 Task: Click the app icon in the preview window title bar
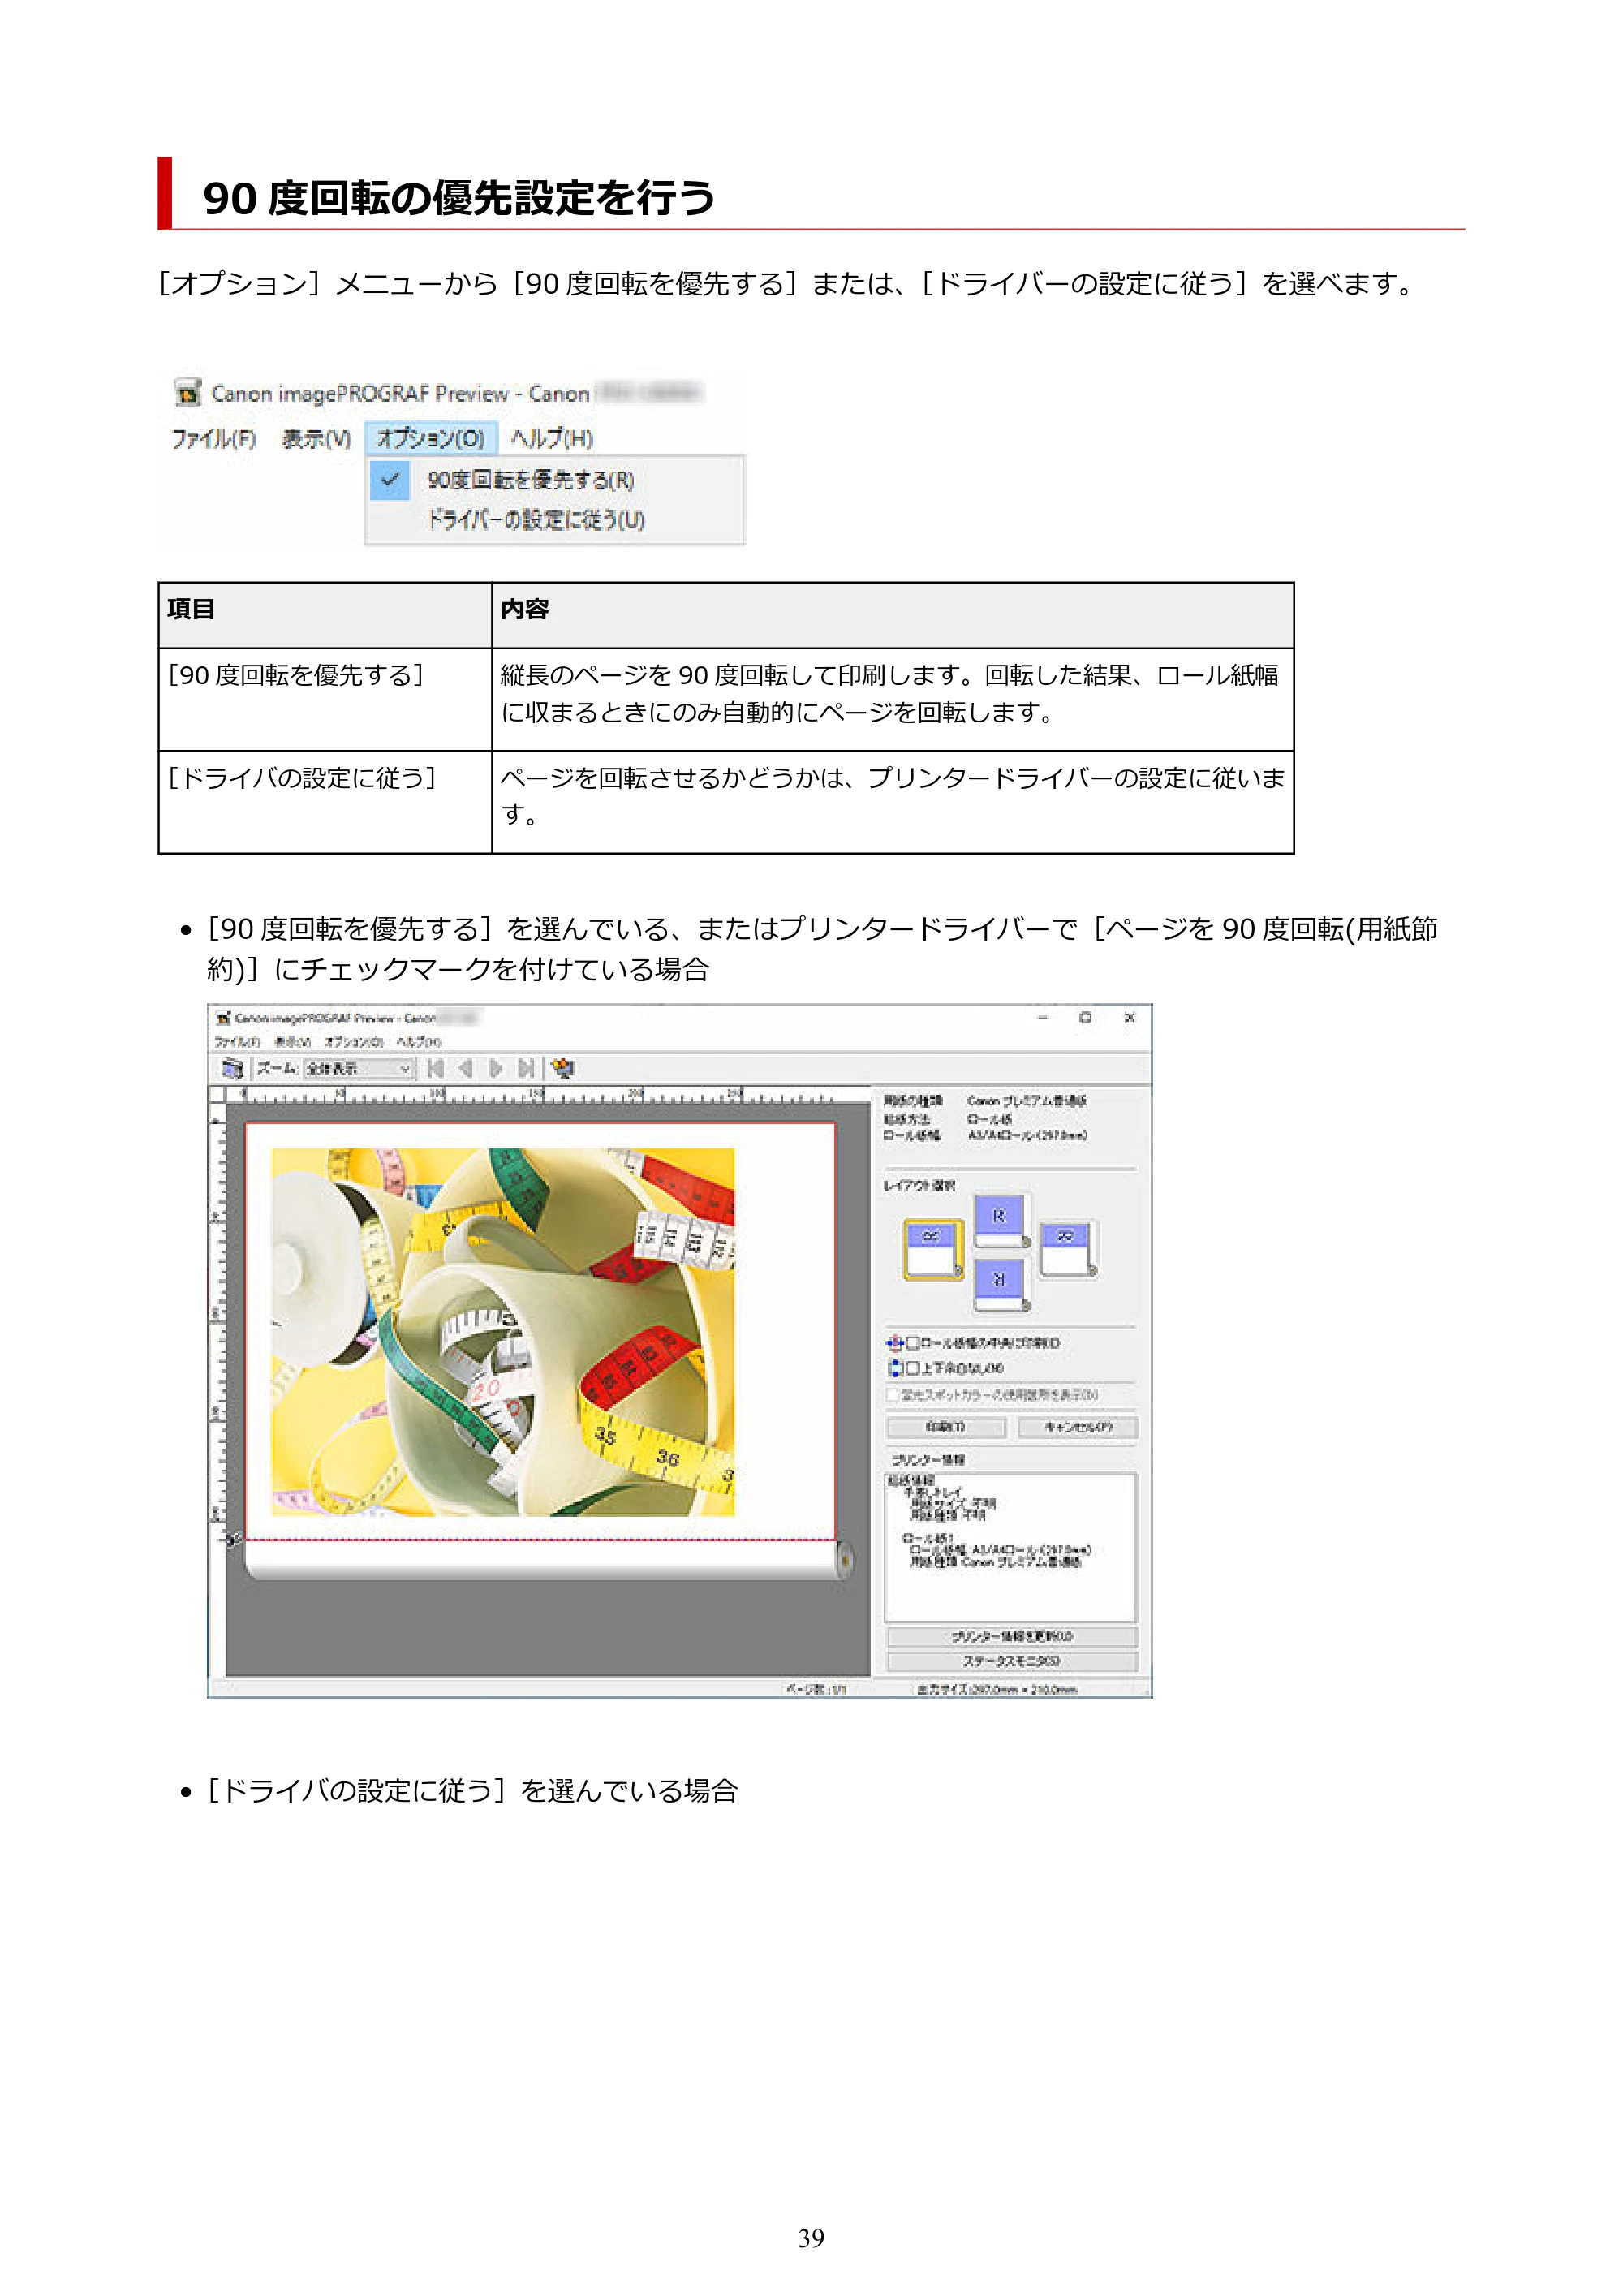pyautogui.click(x=224, y=1018)
